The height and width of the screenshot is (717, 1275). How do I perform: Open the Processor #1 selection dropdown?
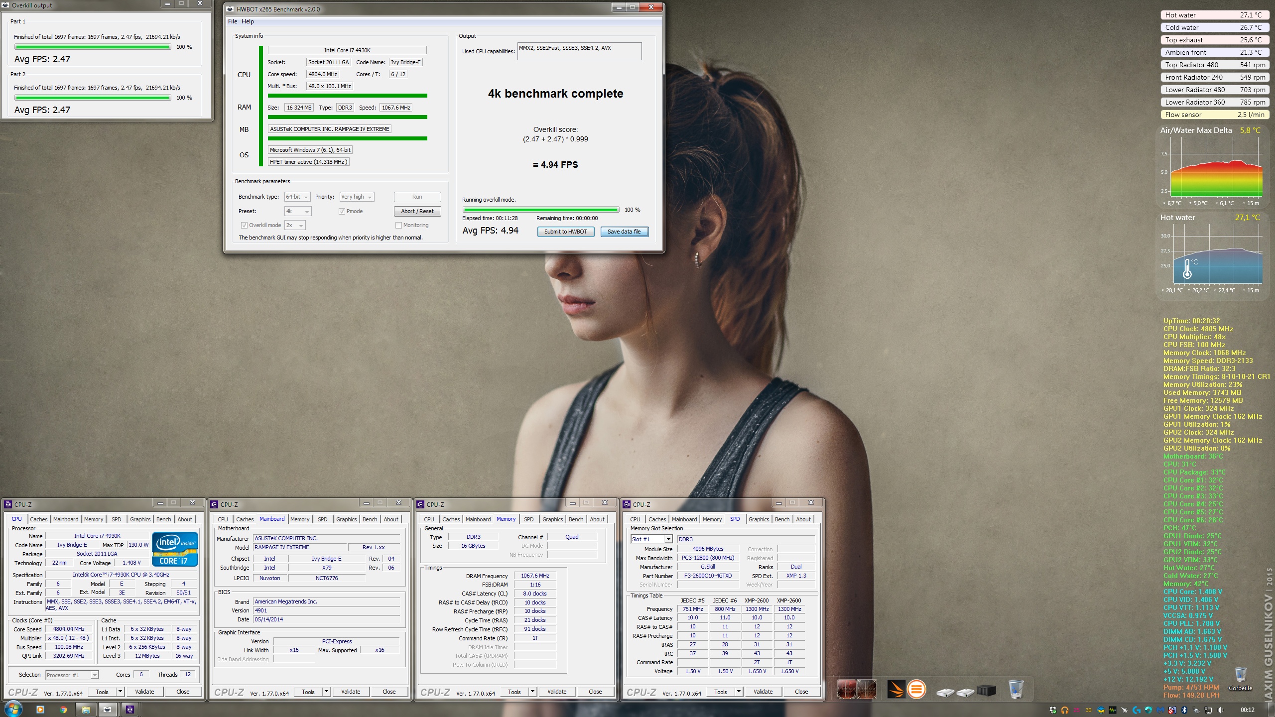pos(72,675)
